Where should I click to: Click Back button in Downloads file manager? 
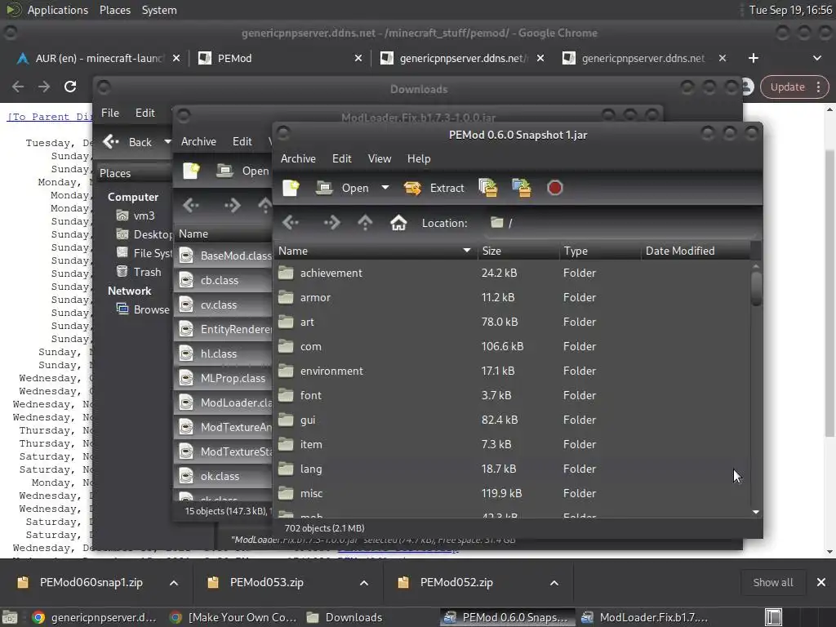[x=128, y=142]
